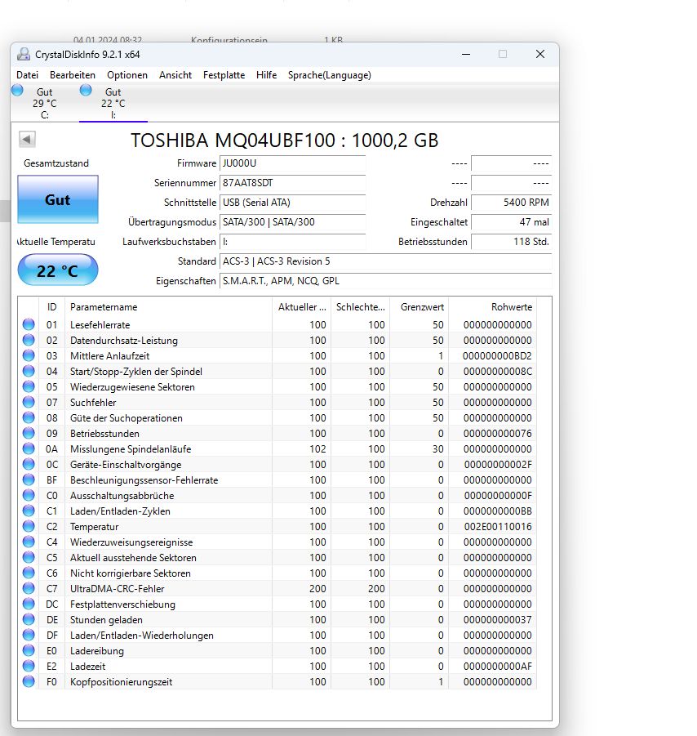Open the Optionen menu

[x=127, y=75]
